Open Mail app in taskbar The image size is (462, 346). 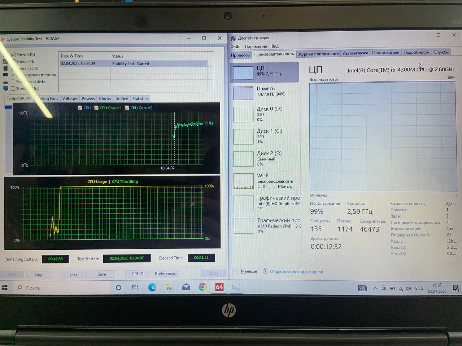pos(186,287)
